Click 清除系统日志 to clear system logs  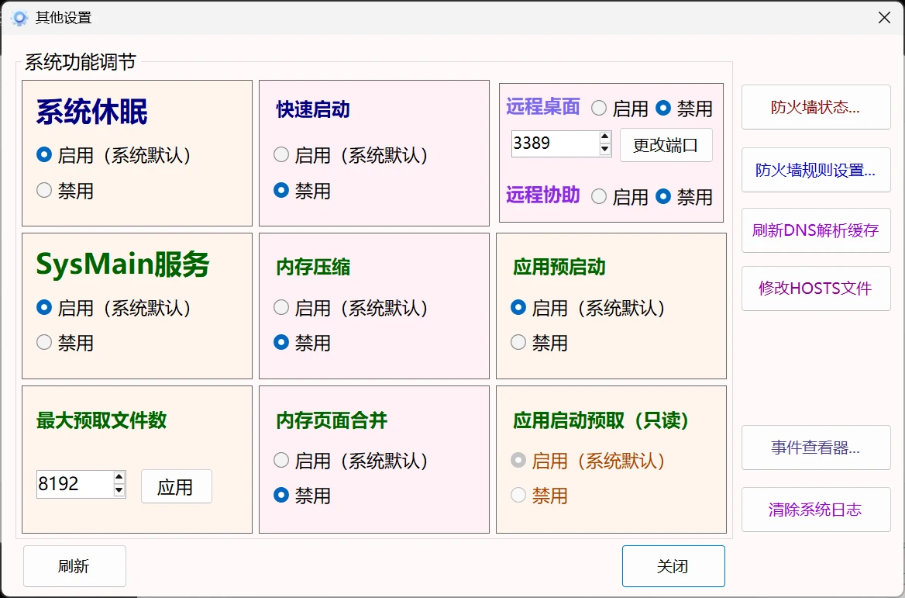coord(815,510)
